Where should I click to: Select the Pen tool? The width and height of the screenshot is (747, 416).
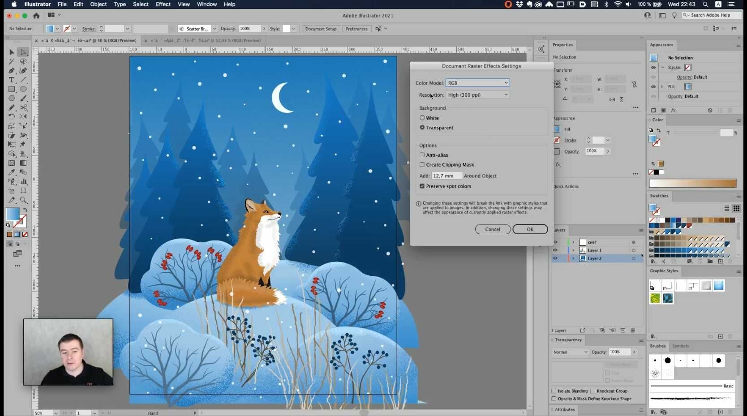pyautogui.click(x=12, y=71)
